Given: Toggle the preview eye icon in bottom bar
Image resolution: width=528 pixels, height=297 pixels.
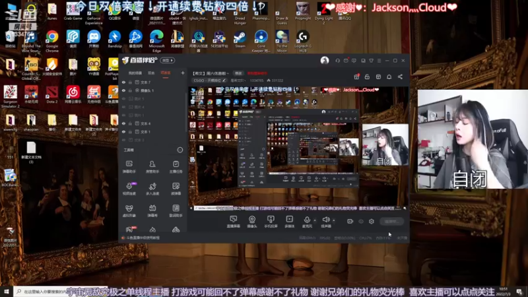Looking at the screenshot, I should [360, 221].
